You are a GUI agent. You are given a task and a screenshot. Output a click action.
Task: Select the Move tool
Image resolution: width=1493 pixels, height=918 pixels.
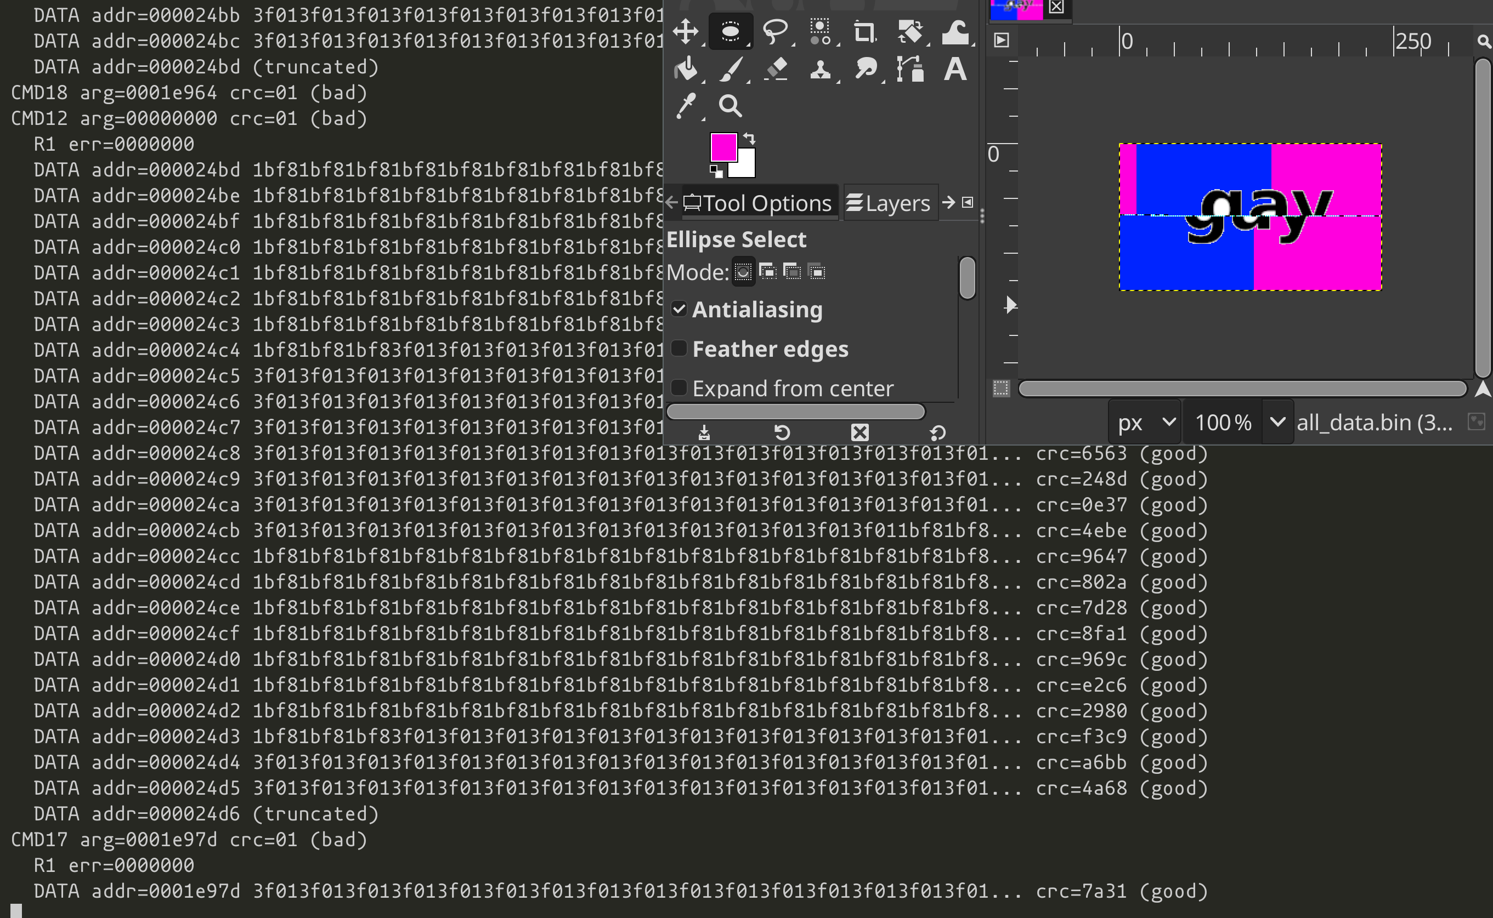(x=686, y=32)
